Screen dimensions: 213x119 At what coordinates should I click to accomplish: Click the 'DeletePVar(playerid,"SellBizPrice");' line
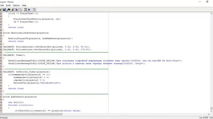pyautogui.click(x=37, y=83)
